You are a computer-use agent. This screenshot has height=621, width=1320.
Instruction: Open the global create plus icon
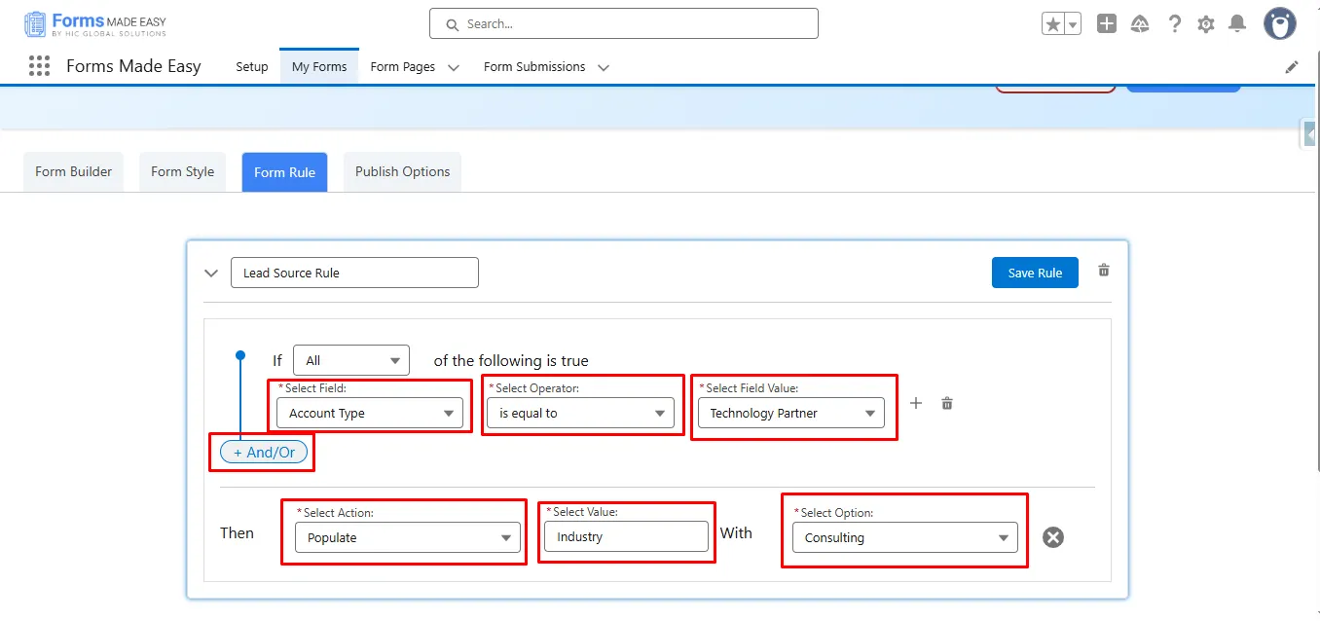point(1106,24)
